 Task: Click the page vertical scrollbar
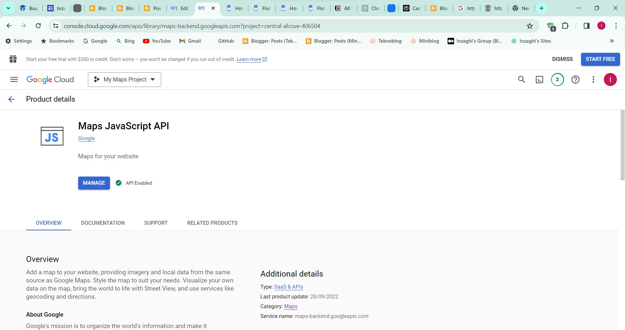click(622, 145)
